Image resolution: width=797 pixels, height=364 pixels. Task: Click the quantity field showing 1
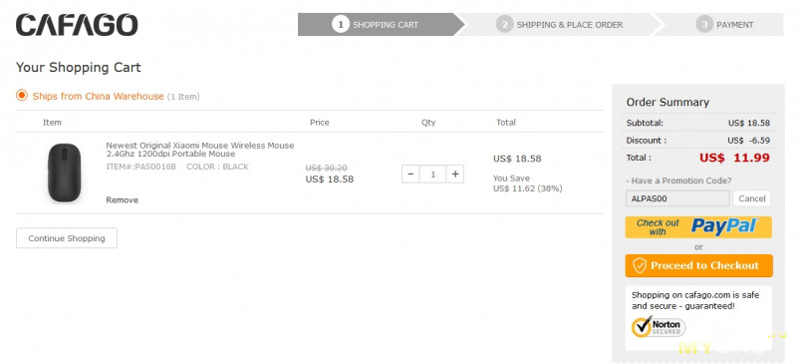click(x=433, y=175)
